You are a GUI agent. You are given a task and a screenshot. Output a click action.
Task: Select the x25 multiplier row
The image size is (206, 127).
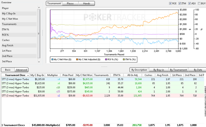(x=103, y=92)
